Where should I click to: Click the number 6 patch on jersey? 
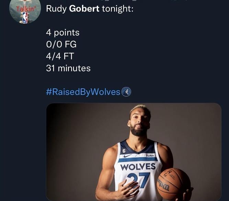124,150
